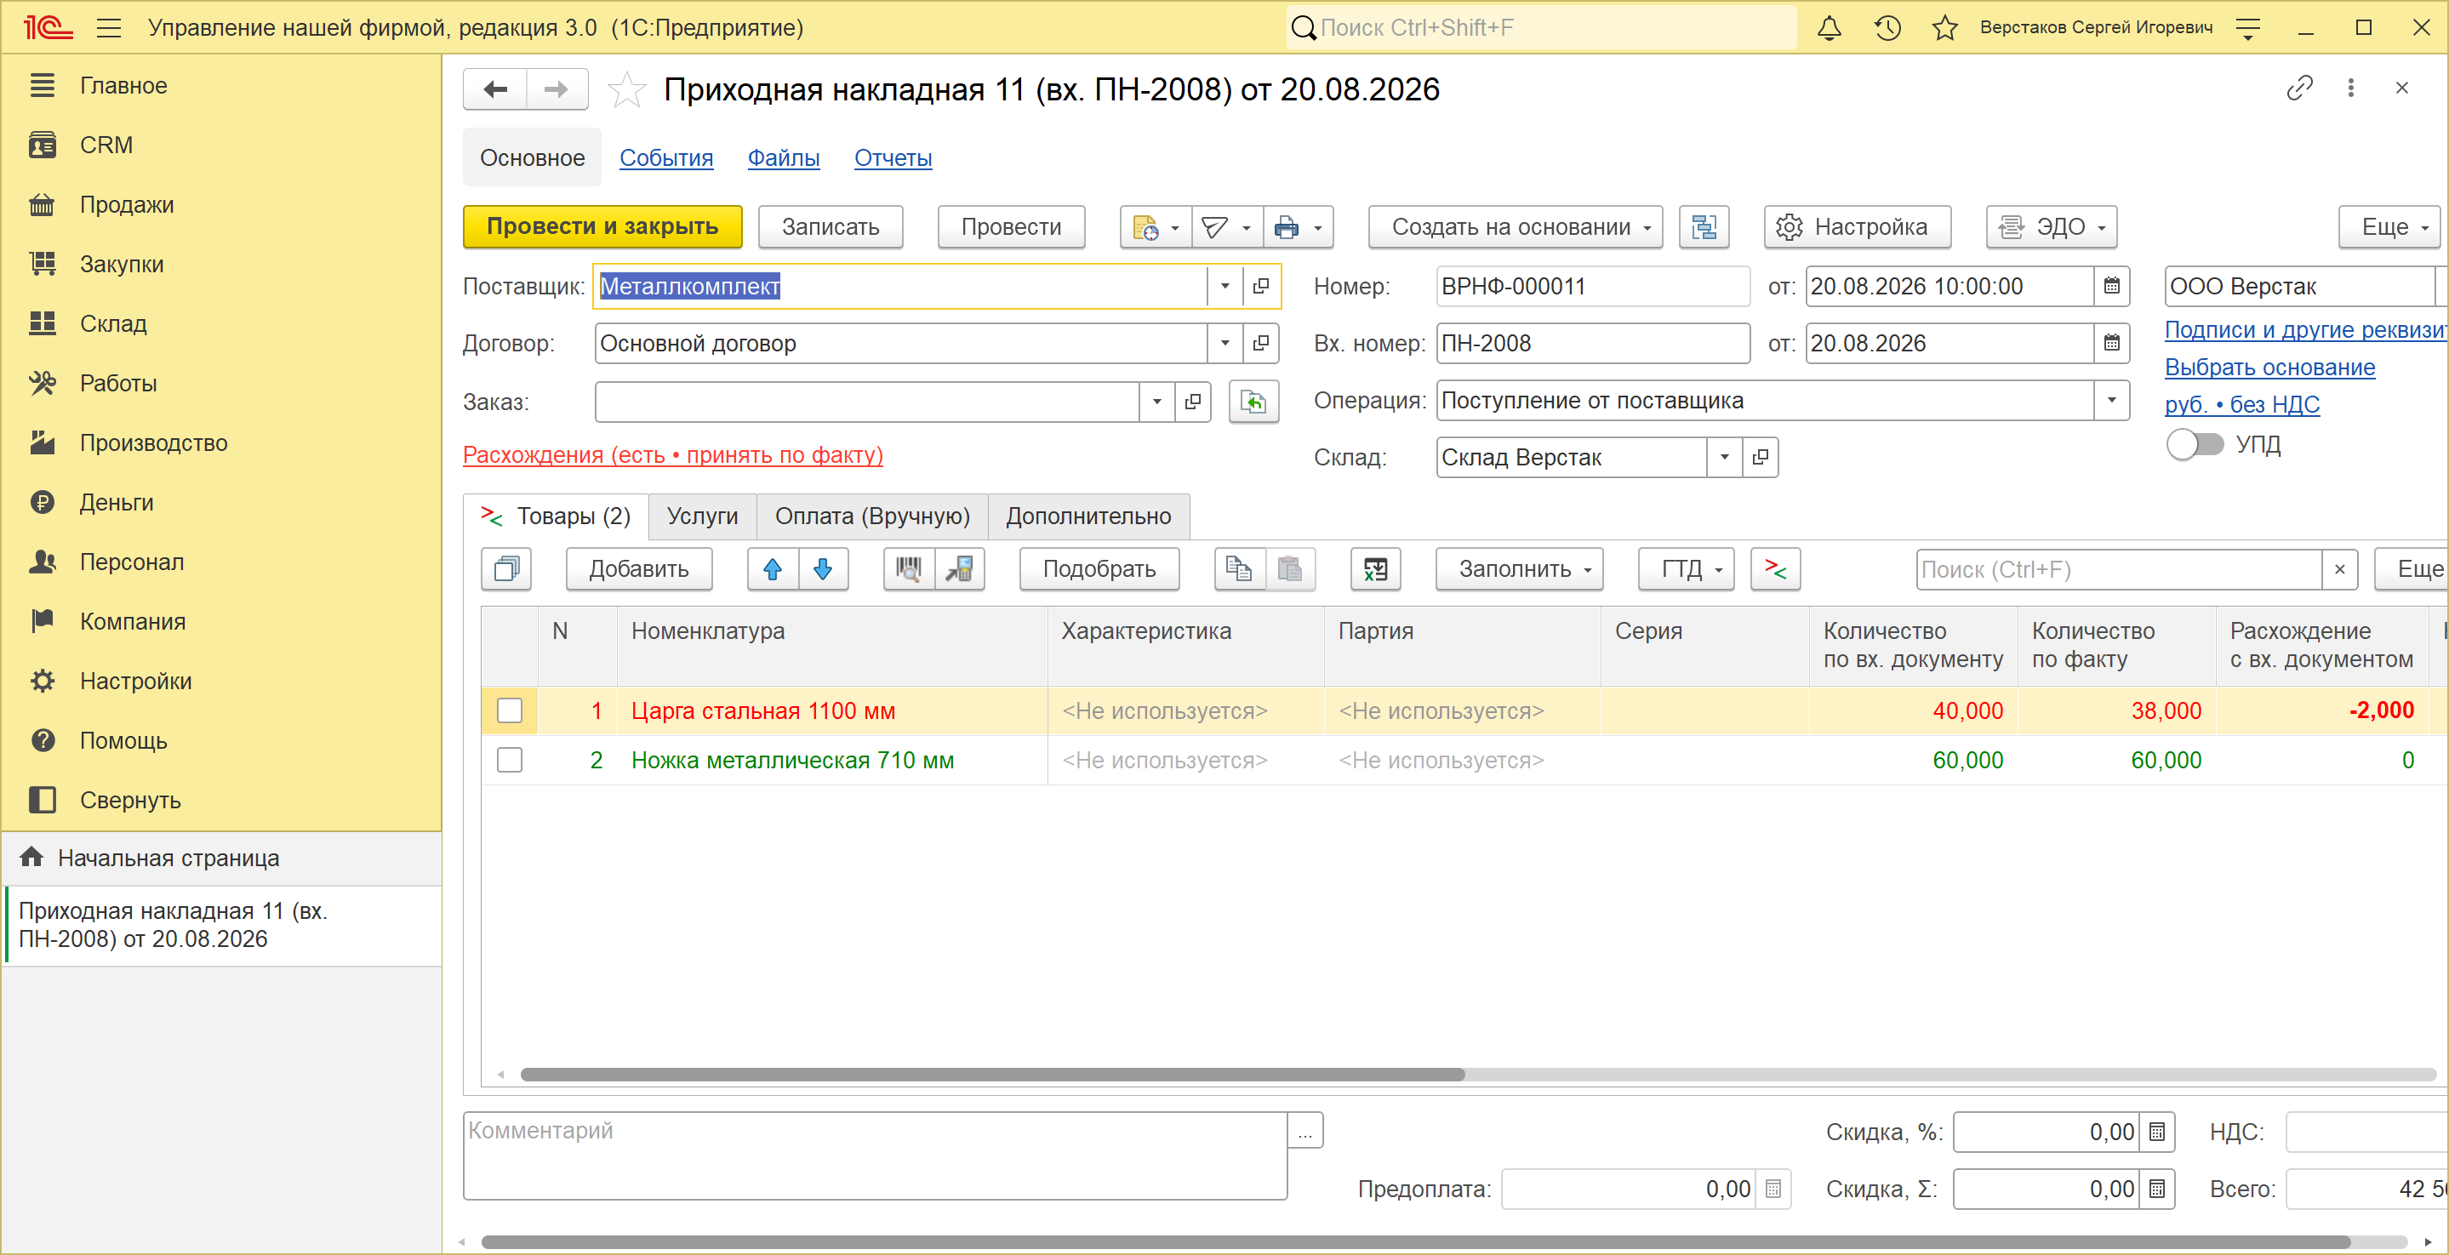
Task: Load data from data terminal icon
Action: point(959,569)
